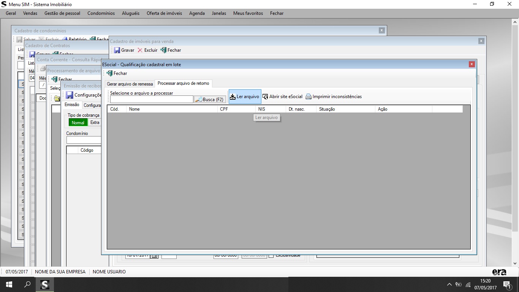This screenshot has width=519, height=292.
Task: Click the folder icon in Processamento de arquivo window
Action: [x=57, y=98]
